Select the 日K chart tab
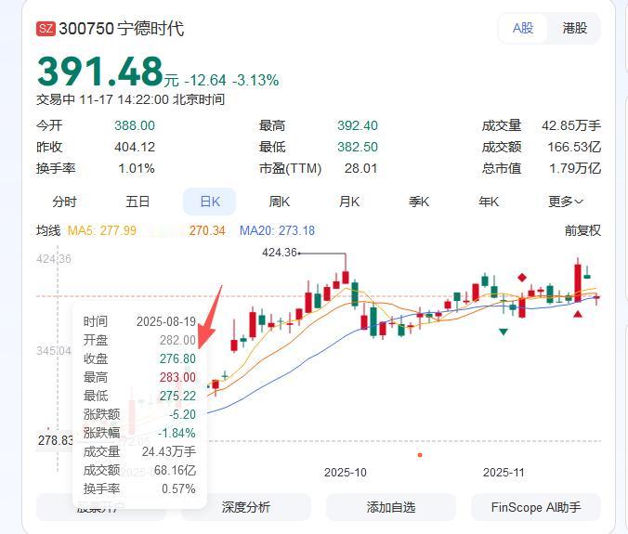 (x=209, y=202)
